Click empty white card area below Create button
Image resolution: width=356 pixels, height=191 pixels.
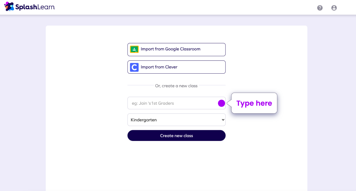[176, 165]
